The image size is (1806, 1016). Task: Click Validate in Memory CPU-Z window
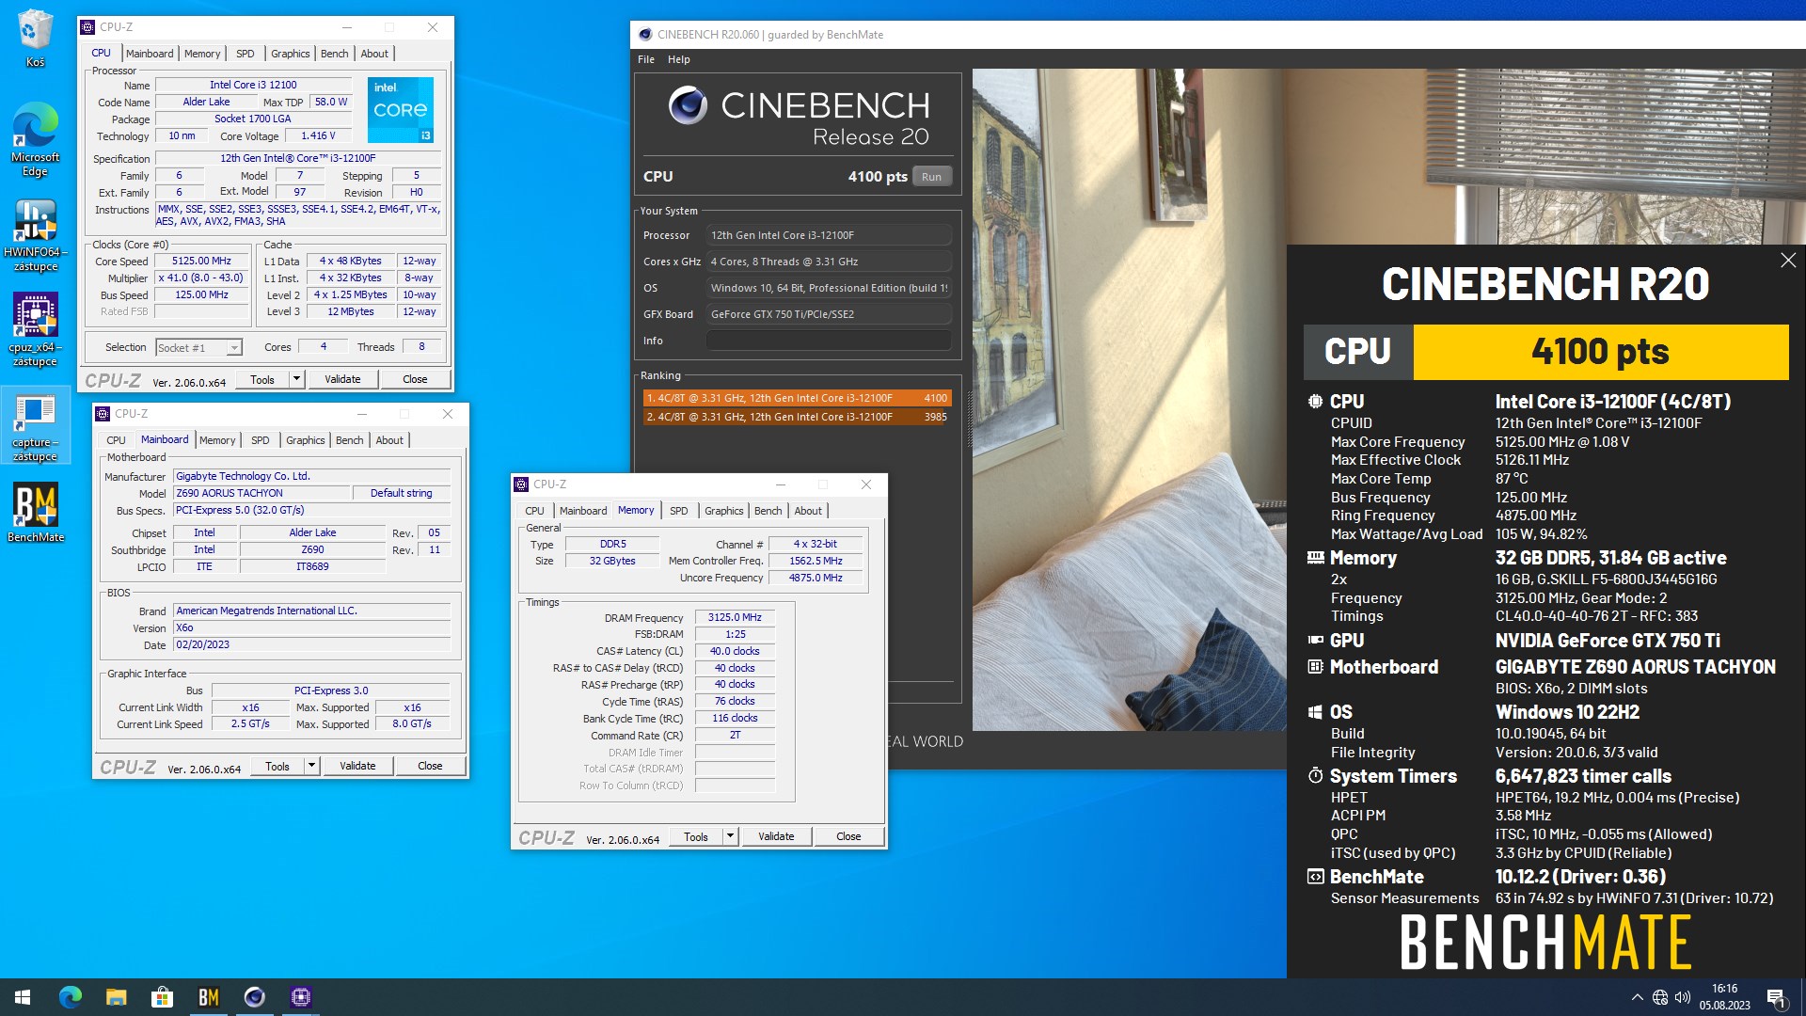coord(776,836)
